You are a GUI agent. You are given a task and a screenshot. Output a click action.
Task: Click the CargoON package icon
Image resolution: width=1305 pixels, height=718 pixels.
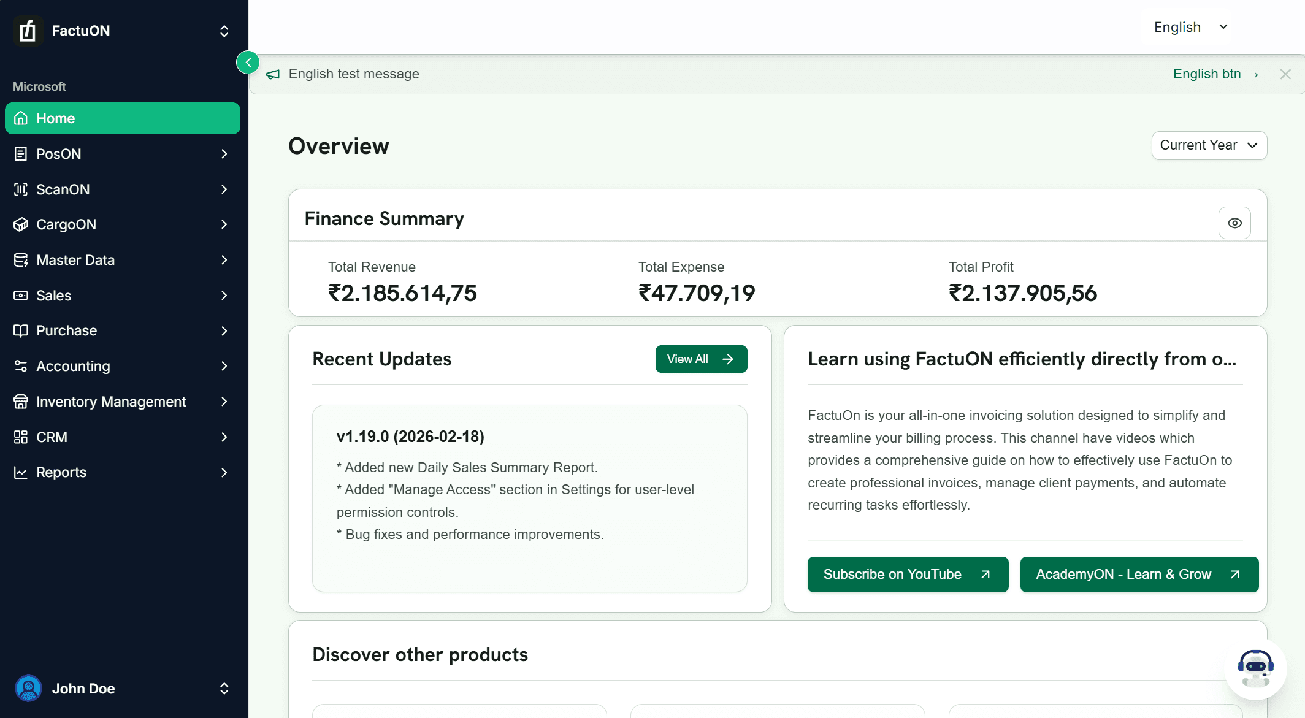[21, 224]
